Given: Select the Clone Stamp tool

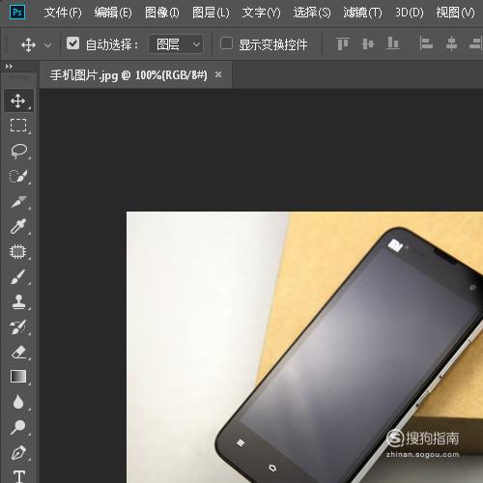Looking at the screenshot, I should point(18,302).
